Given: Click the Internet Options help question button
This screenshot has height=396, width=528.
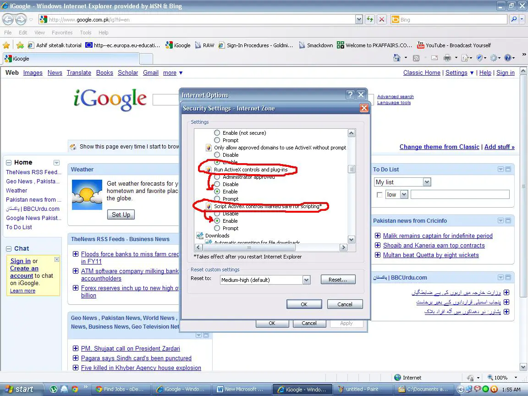Looking at the screenshot, I should (350, 94).
